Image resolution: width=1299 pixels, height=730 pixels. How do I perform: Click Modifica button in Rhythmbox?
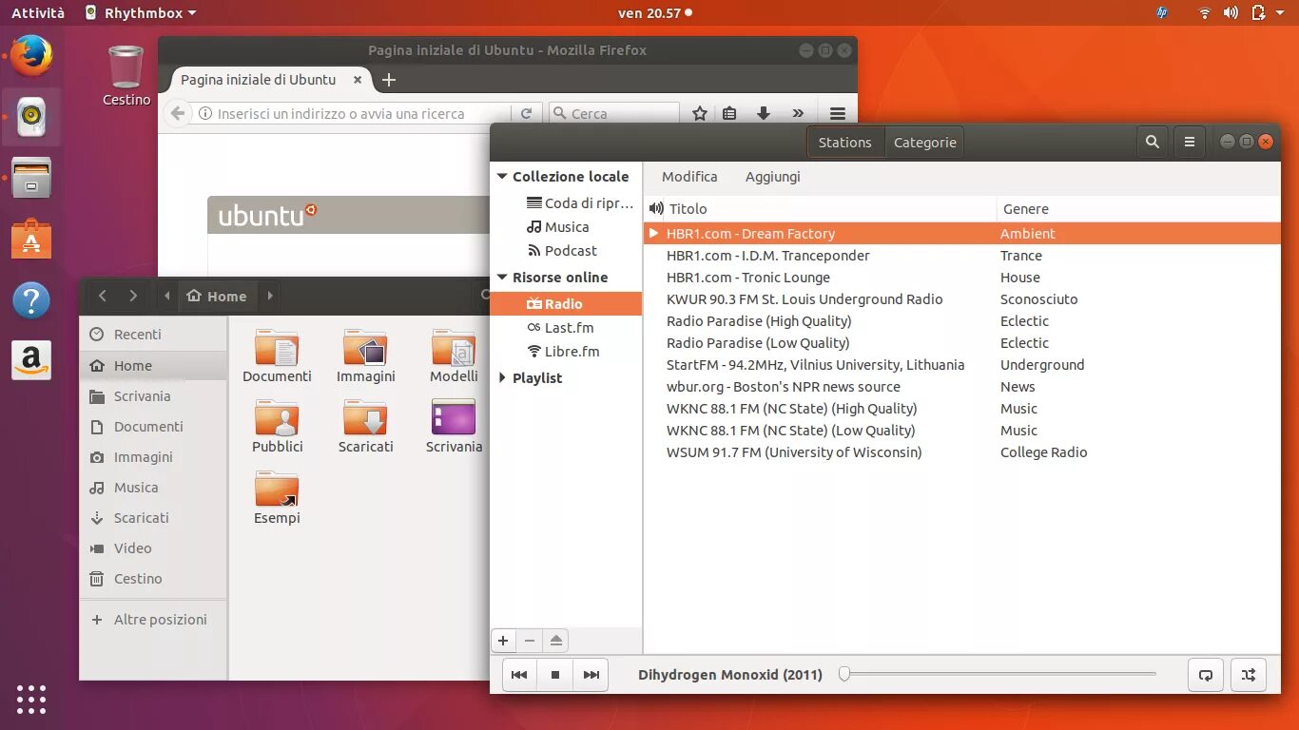pos(689,177)
